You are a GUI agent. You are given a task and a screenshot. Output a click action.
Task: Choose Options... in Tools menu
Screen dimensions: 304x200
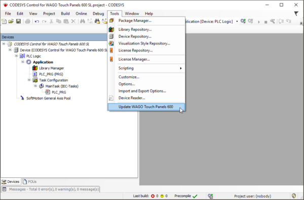coord(146,84)
